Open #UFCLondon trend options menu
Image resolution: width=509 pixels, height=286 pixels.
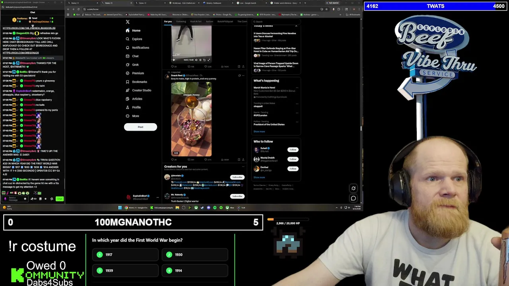coord(297,113)
